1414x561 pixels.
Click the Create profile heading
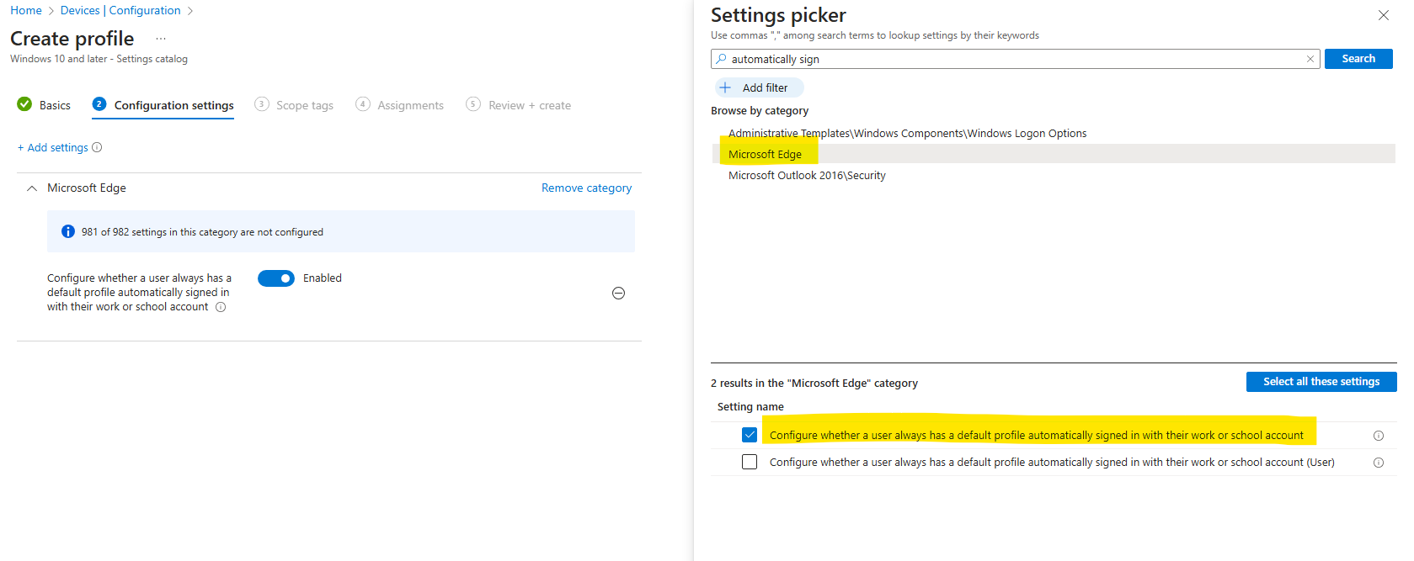click(72, 39)
